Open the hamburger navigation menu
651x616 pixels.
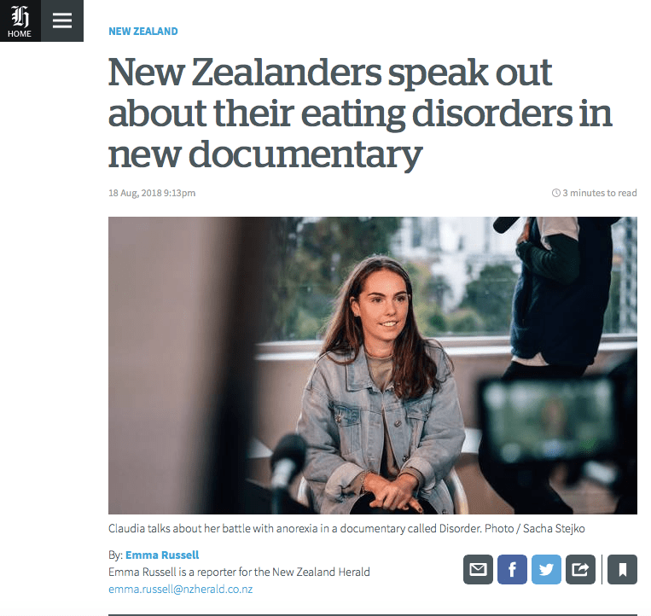pyautogui.click(x=62, y=20)
